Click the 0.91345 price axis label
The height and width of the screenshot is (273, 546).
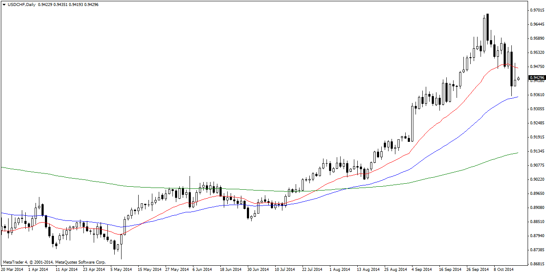(x=536, y=151)
